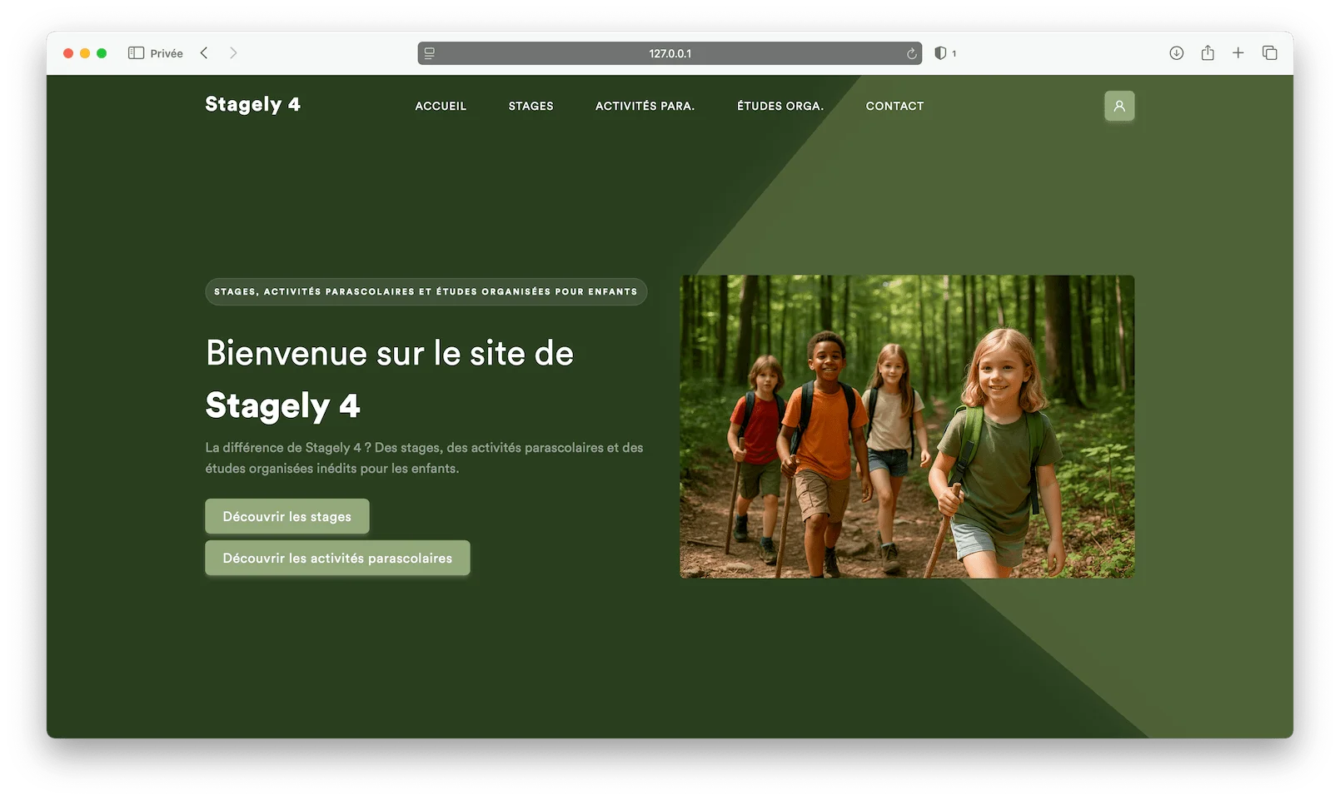Screen dimensions: 1340x800
Task: Click the 127.0.0.1 address bar
Action: coord(670,53)
